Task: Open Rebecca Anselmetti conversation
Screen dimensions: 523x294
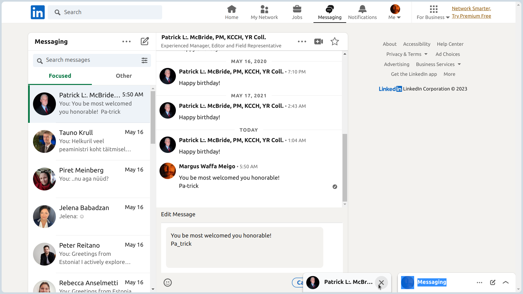Action: 89,283
